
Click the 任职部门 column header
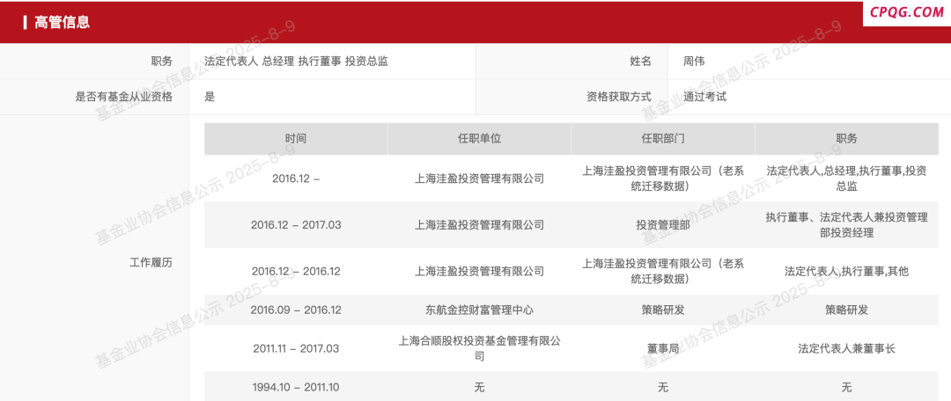click(x=663, y=139)
